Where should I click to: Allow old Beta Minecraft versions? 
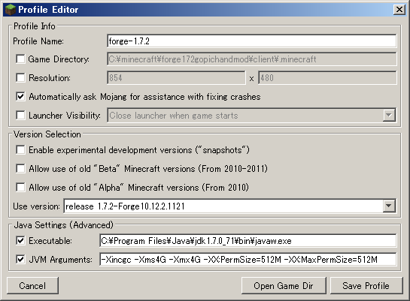click(20, 168)
